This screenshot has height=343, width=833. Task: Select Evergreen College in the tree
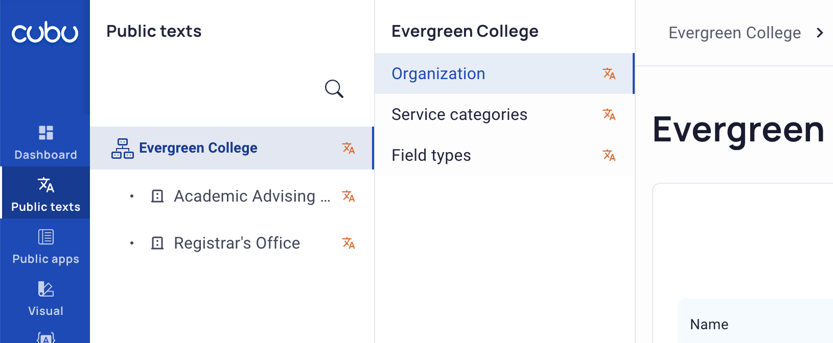click(x=232, y=148)
